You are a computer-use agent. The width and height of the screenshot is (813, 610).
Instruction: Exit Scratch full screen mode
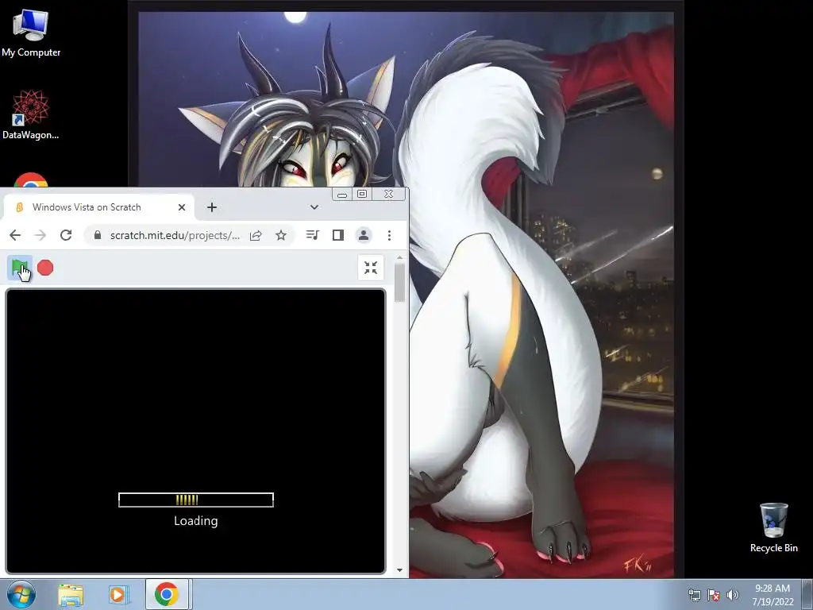(x=370, y=268)
